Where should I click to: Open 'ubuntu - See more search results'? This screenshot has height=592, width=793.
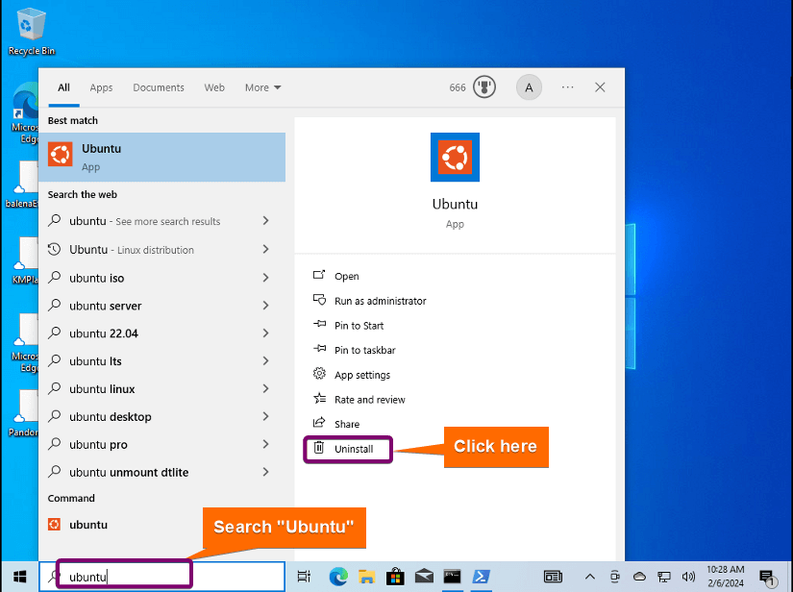[144, 221]
